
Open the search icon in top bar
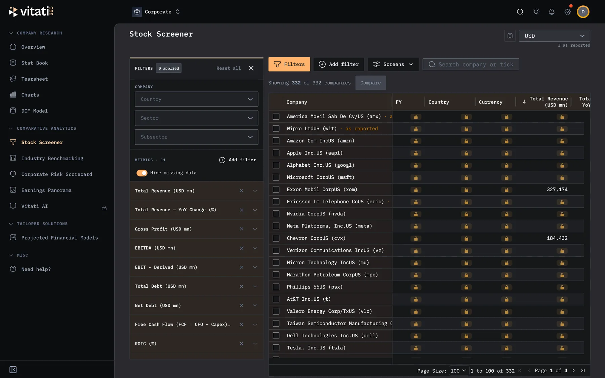click(520, 12)
